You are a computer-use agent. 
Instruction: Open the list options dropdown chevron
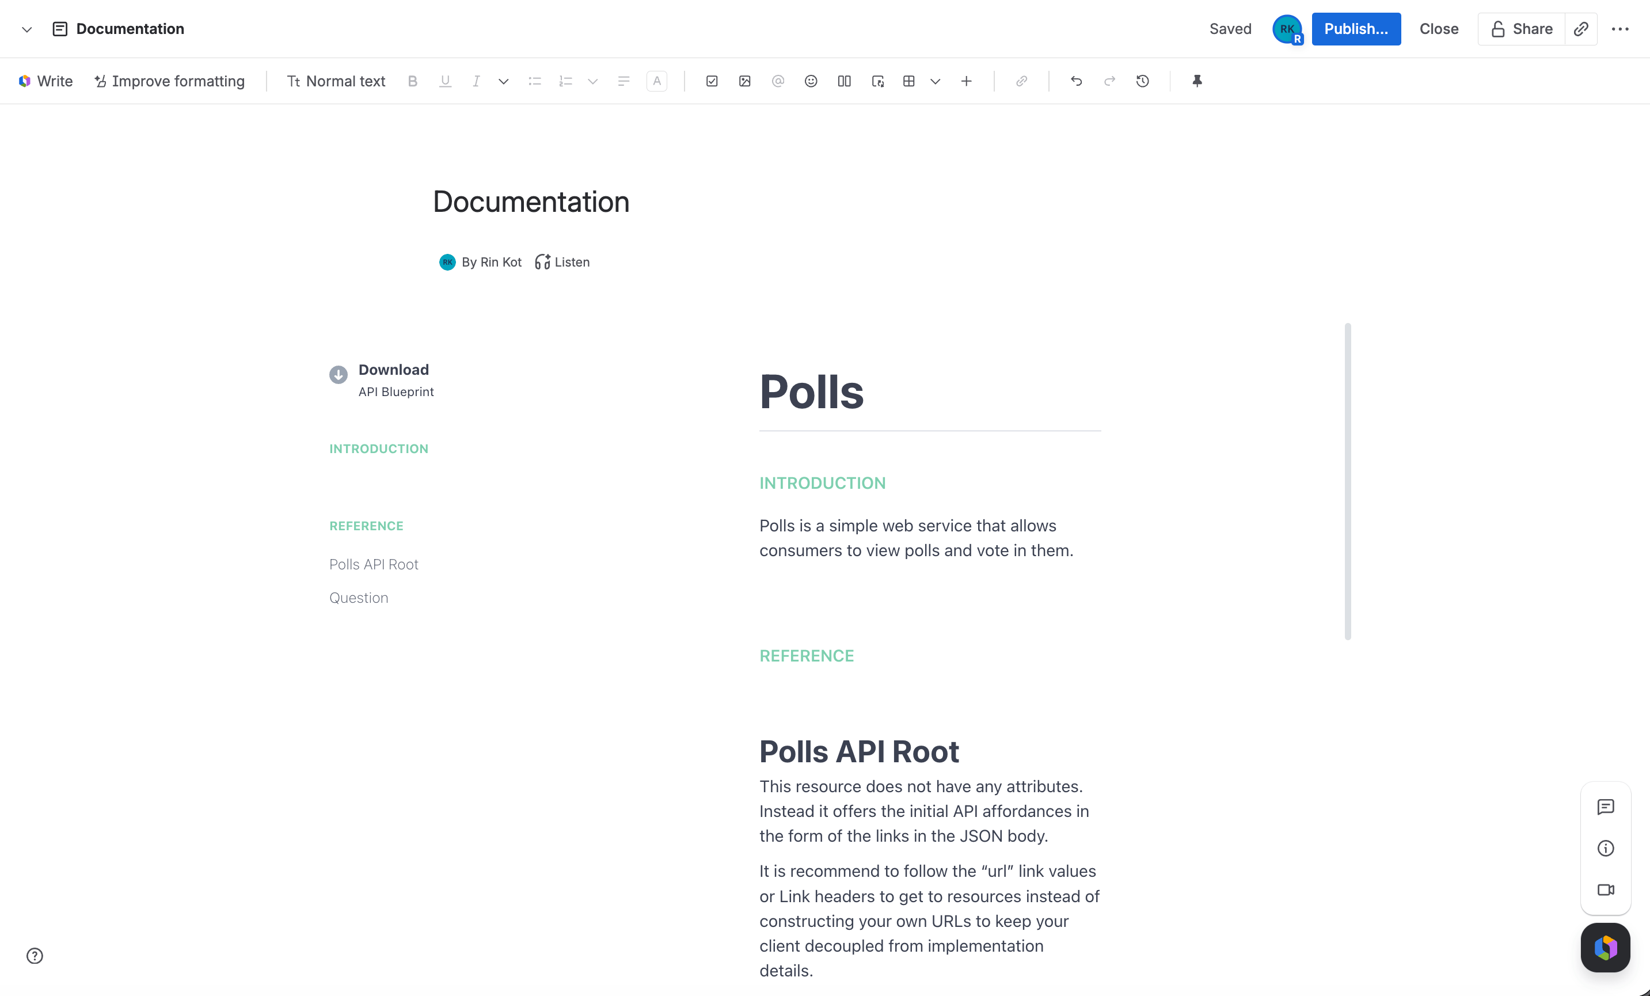(x=592, y=81)
